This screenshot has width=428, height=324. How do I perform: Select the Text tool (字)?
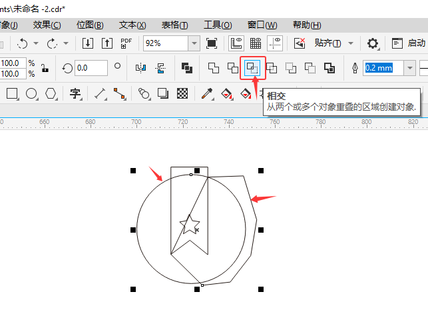pyautogui.click(x=76, y=94)
